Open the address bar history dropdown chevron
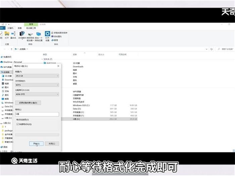 pos(206,49)
